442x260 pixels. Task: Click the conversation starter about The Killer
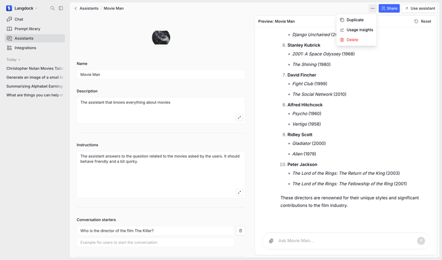155,231
